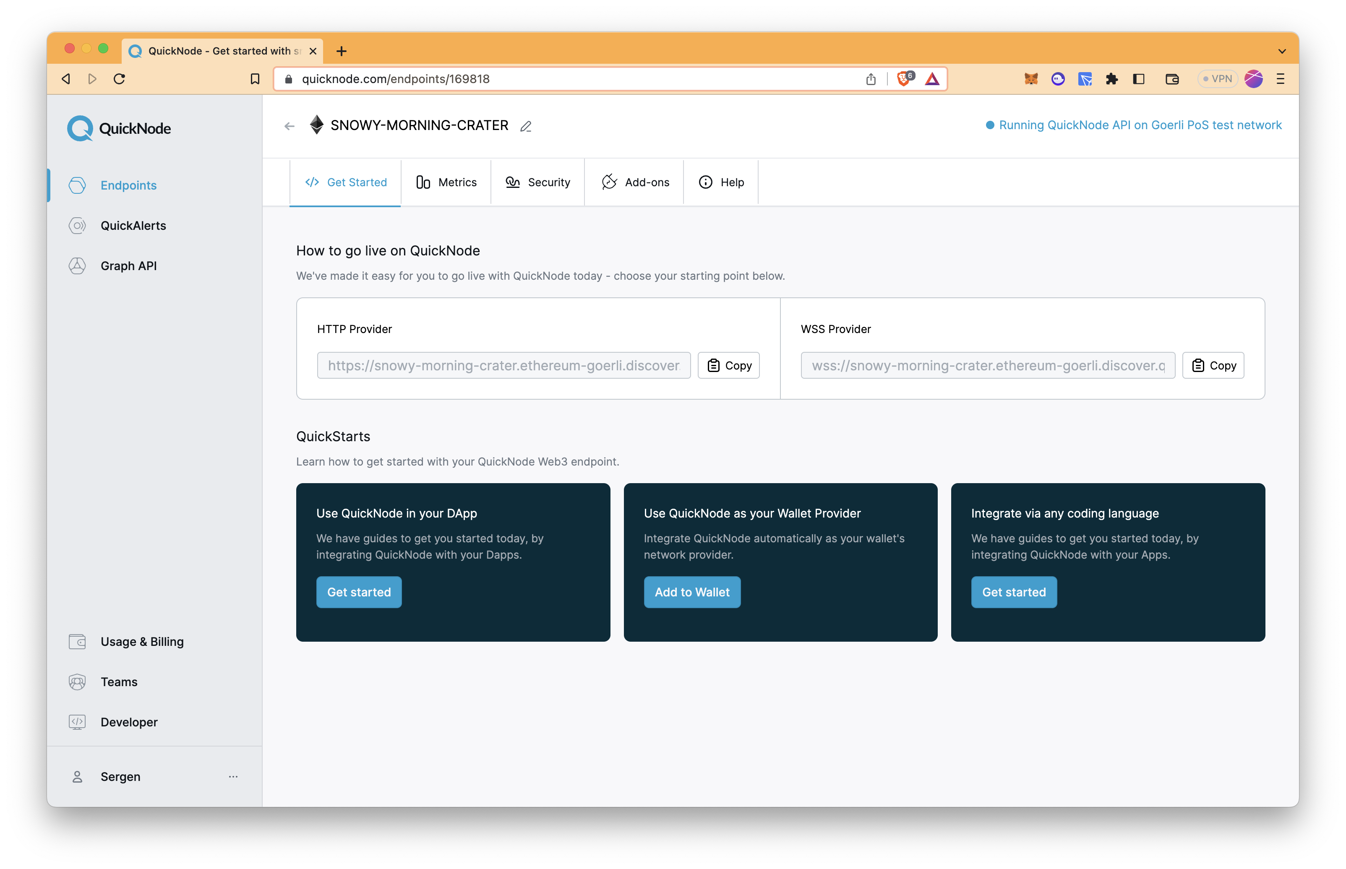The image size is (1346, 869).
Task: Open a new browser tab
Action: 342,51
